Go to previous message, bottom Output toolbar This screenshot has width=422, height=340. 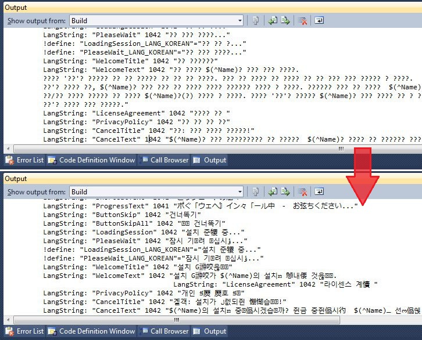273,191
